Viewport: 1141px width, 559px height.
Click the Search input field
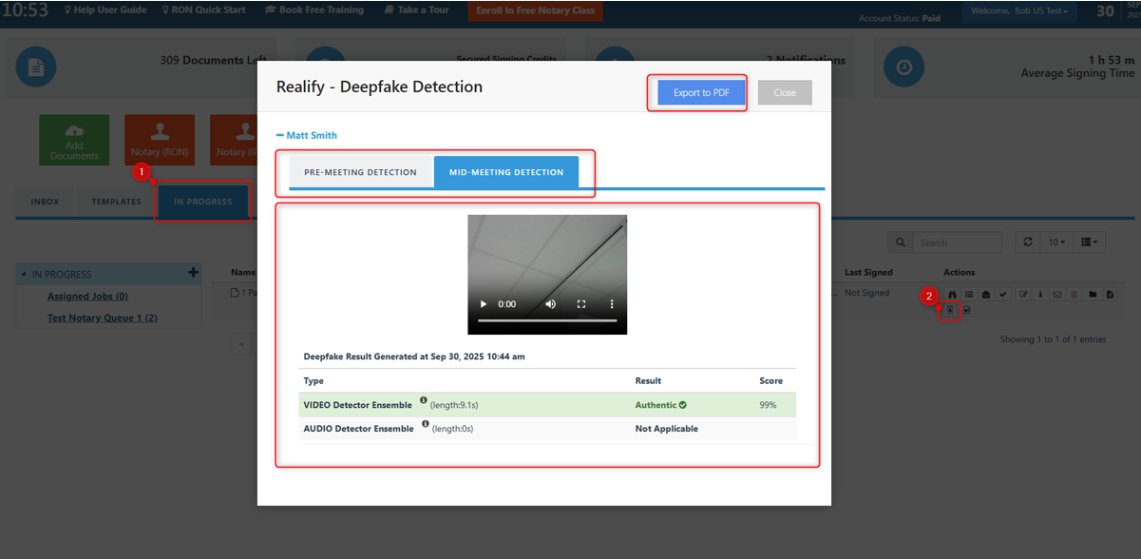(x=955, y=242)
